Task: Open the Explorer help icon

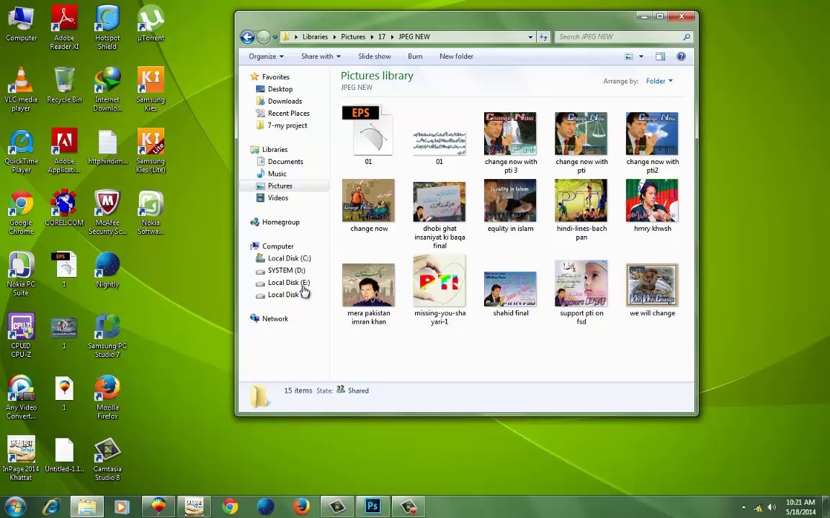Action: [682, 57]
